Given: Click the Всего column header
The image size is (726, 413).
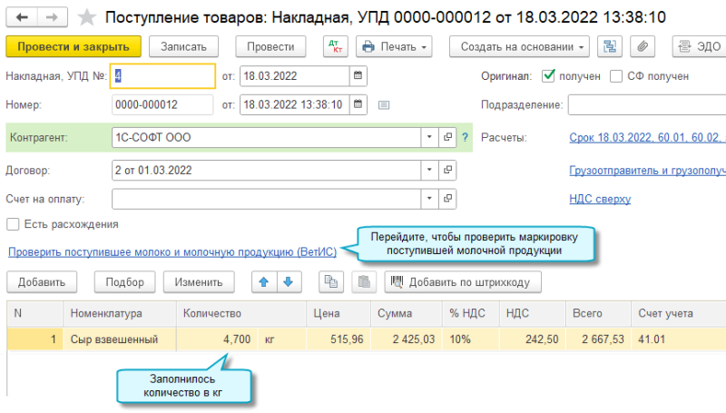Looking at the screenshot, I should pyautogui.click(x=598, y=313).
